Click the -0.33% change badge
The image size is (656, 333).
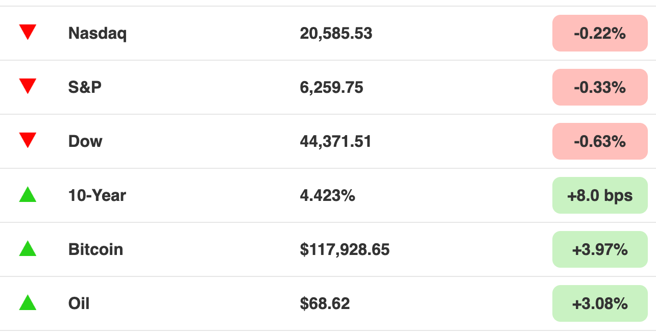click(600, 87)
